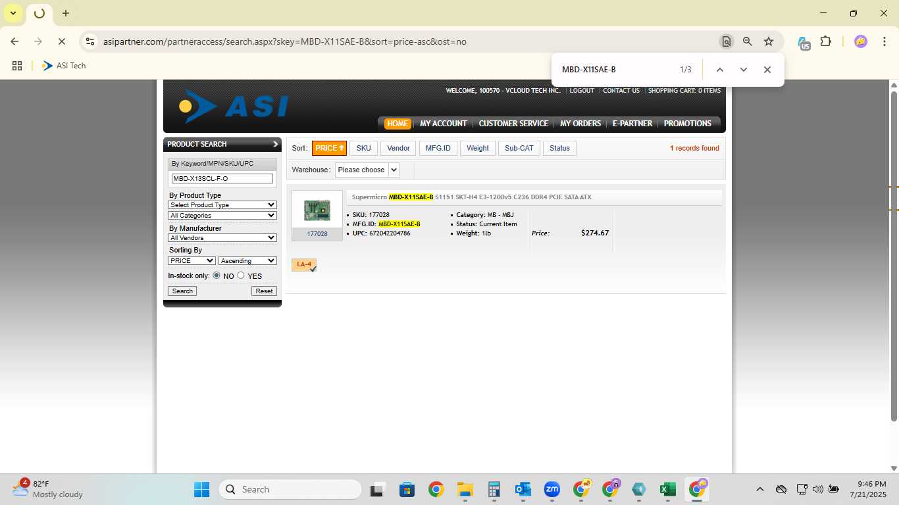899x505 pixels.
Task: Open the CONTACT US link
Action: [x=621, y=91]
